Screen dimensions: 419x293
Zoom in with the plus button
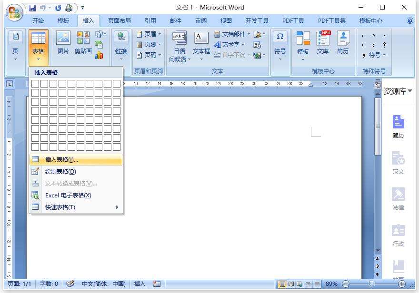[x=402, y=284]
